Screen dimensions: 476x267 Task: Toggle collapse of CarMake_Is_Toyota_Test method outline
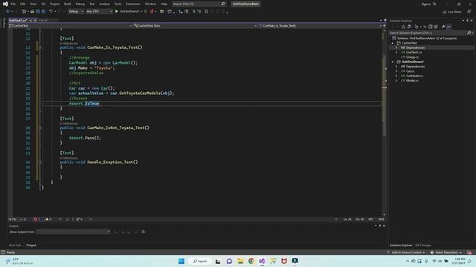[40, 47]
